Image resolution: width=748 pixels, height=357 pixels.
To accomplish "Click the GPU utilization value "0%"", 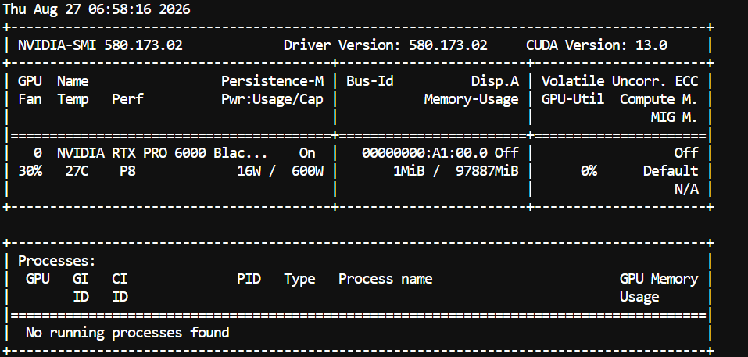I will pyautogui.click(x=589, y=170).
